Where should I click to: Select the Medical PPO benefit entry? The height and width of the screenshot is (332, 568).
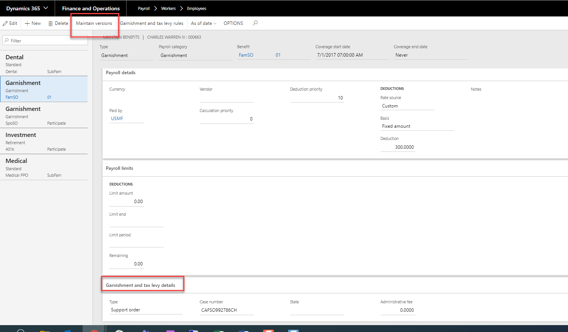[x=44, y=167]
